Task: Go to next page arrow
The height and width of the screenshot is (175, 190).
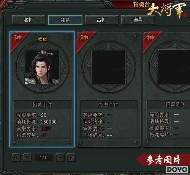Action: point(60,158)
